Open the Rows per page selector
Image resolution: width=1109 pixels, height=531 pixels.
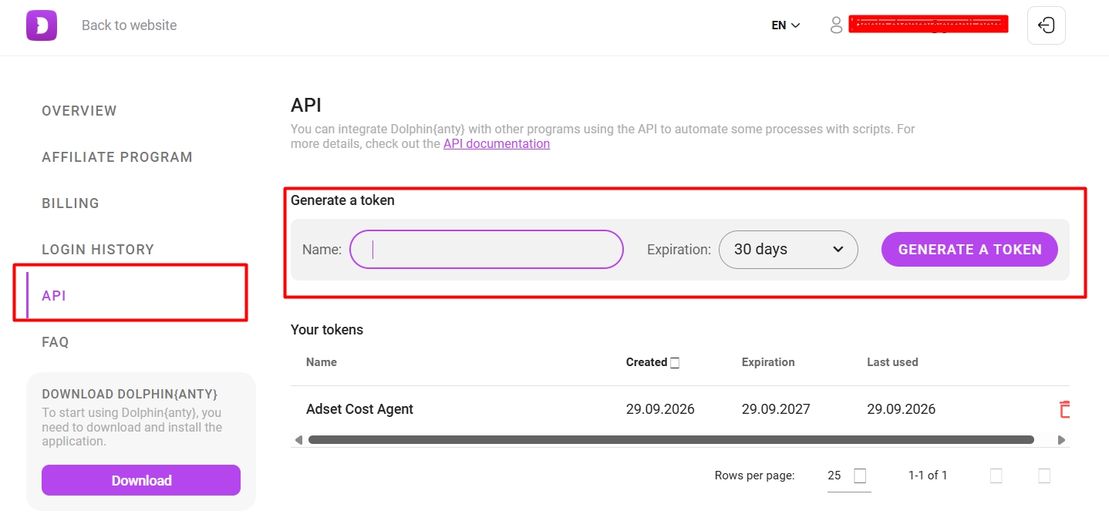pos(849,476)
